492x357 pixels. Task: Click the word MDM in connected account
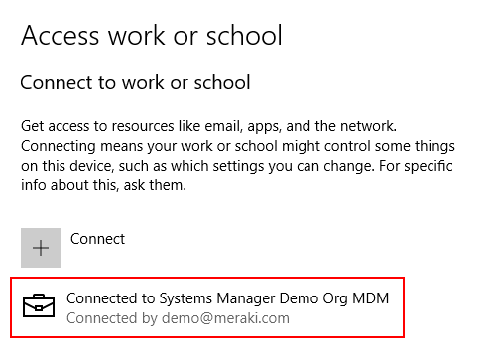click(370, 298)
